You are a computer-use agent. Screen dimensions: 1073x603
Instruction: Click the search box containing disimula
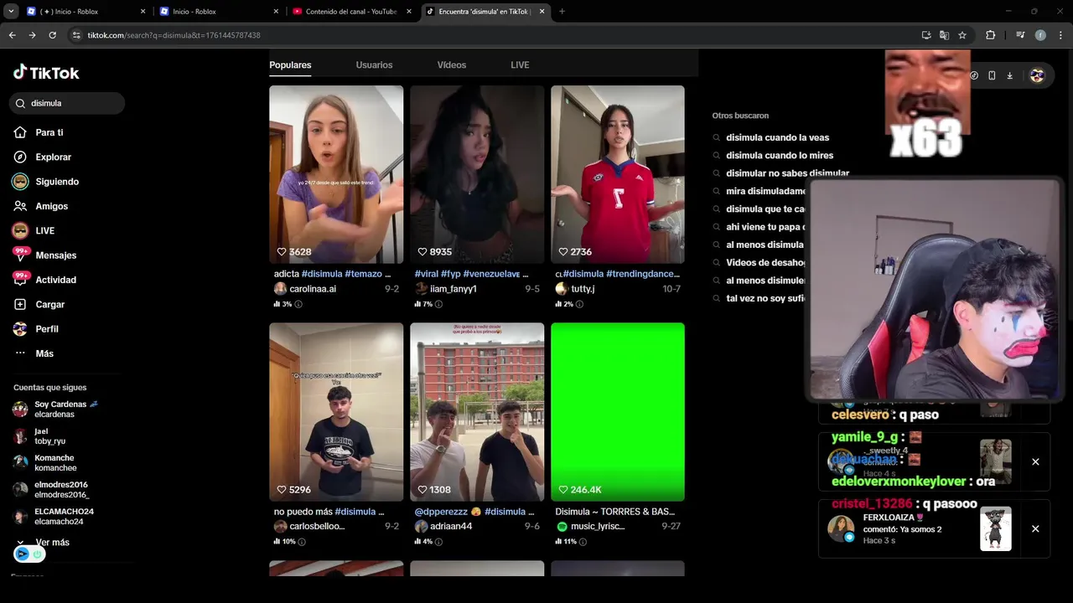pos(67,103)
